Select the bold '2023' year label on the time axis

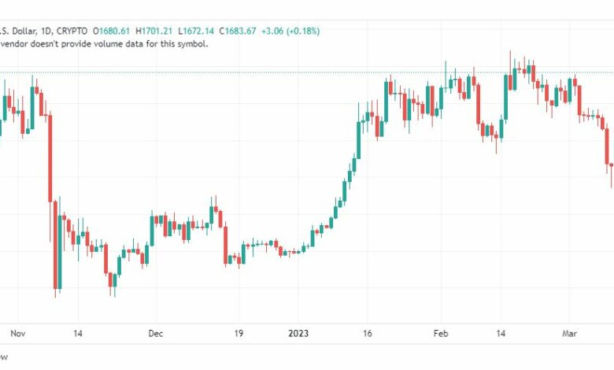[298, 334]
